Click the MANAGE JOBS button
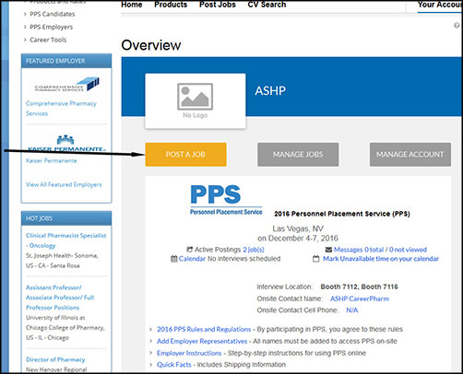 click(298, 154)
